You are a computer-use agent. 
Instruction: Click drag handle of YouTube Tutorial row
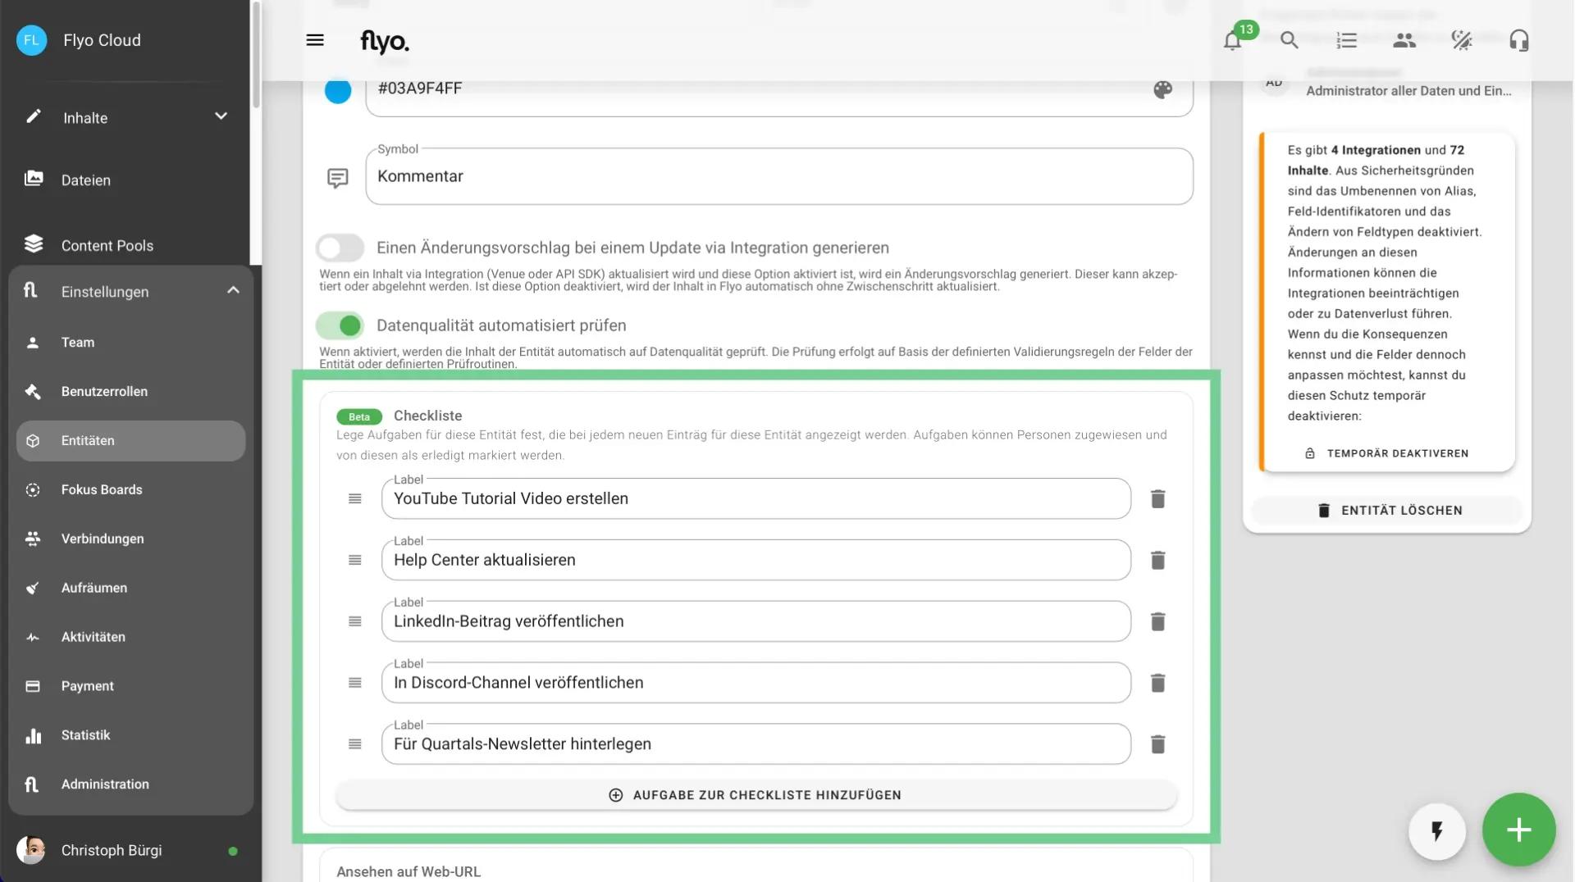[x=355, y=499]
